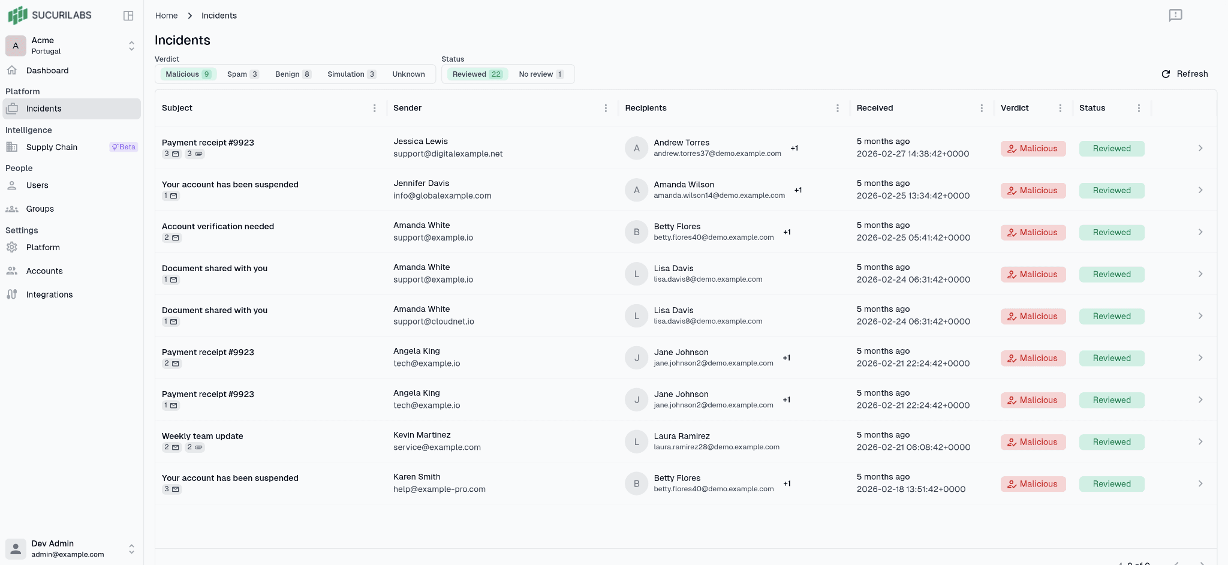
Task: Expand the Dev Admin account menu
Action: click(x=131, y=549)
